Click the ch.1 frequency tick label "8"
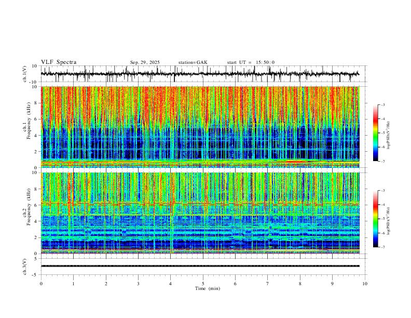 click(36, 103)
